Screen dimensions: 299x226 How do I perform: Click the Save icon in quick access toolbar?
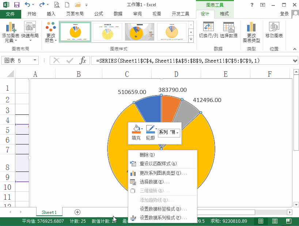(x=17, y=5)
